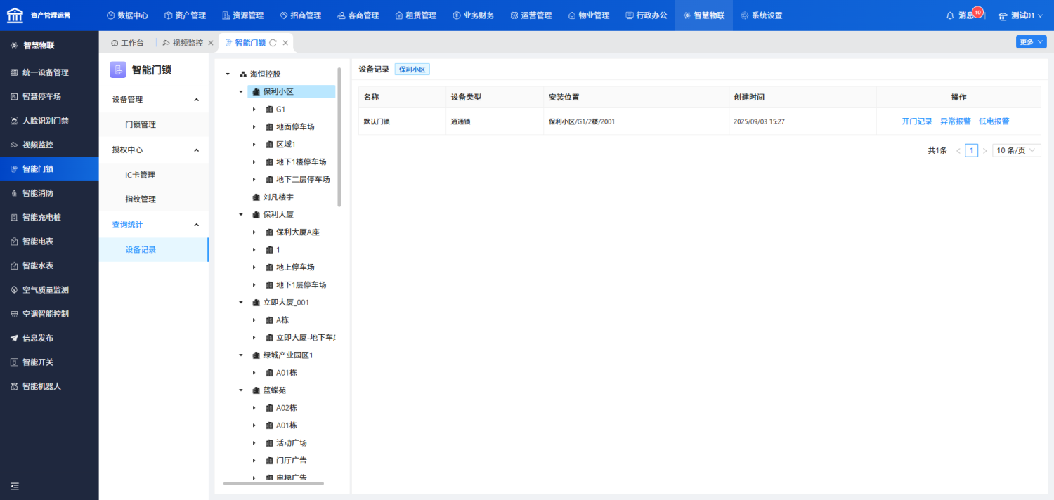Collapse the 查询统计 section
1054x500 pixels.
[x=196, y=225]
